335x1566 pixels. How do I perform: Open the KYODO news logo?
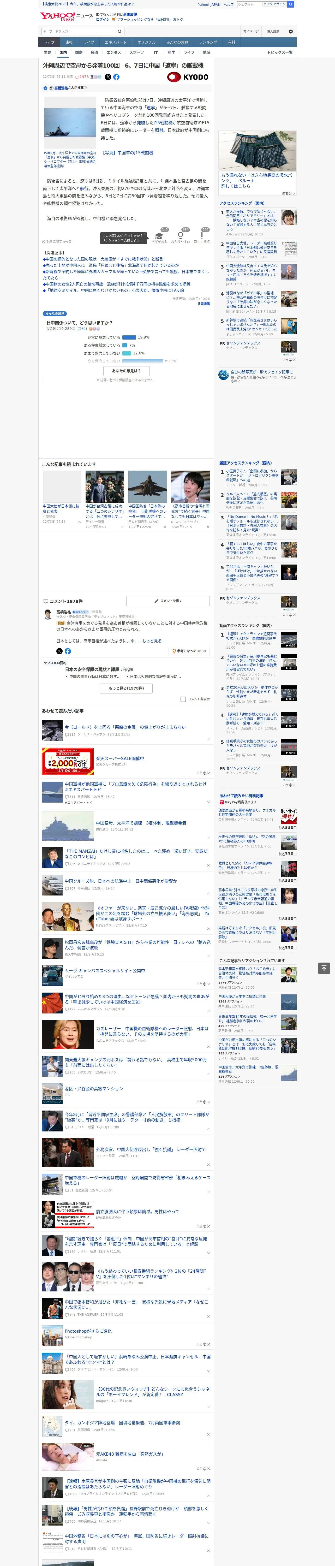(188, 77)
